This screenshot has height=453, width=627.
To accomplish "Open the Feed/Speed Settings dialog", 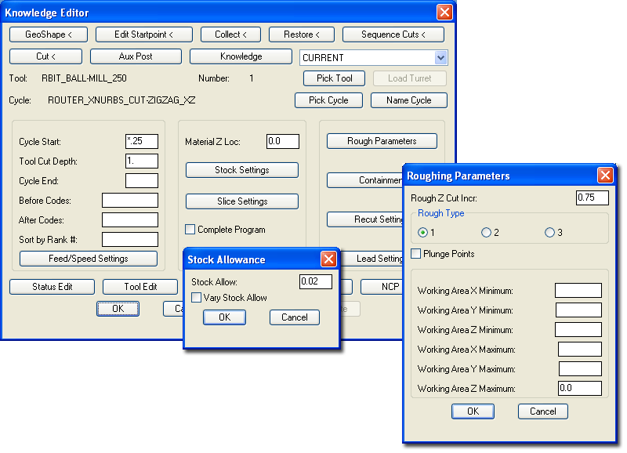I will [x=87, y=258].
